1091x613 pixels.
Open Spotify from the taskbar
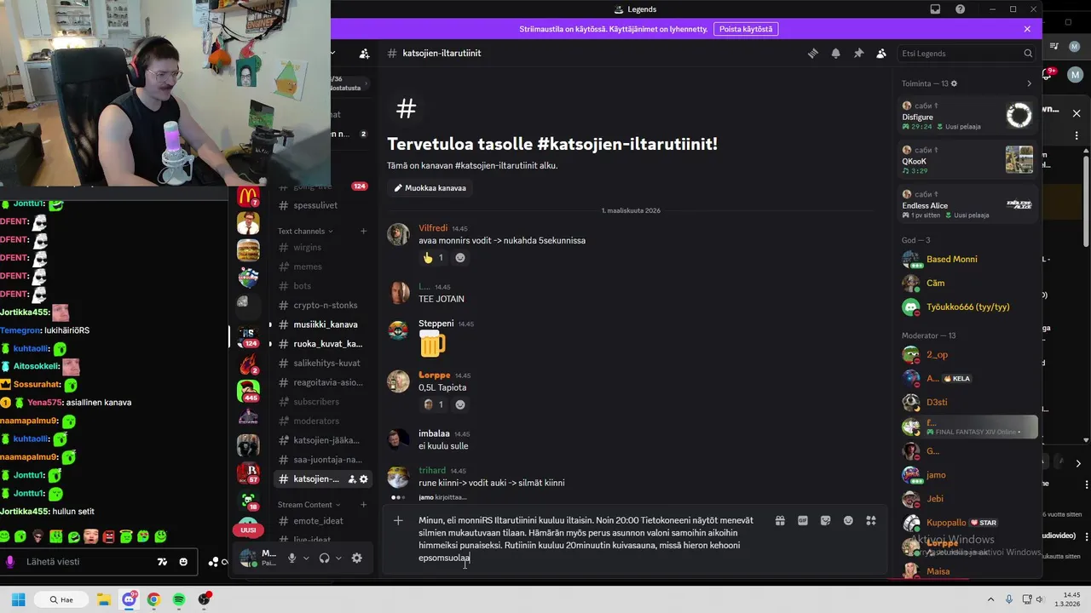tap(179, 599)
